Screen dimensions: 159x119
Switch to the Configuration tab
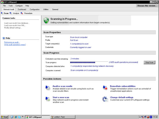pos(35,10)
